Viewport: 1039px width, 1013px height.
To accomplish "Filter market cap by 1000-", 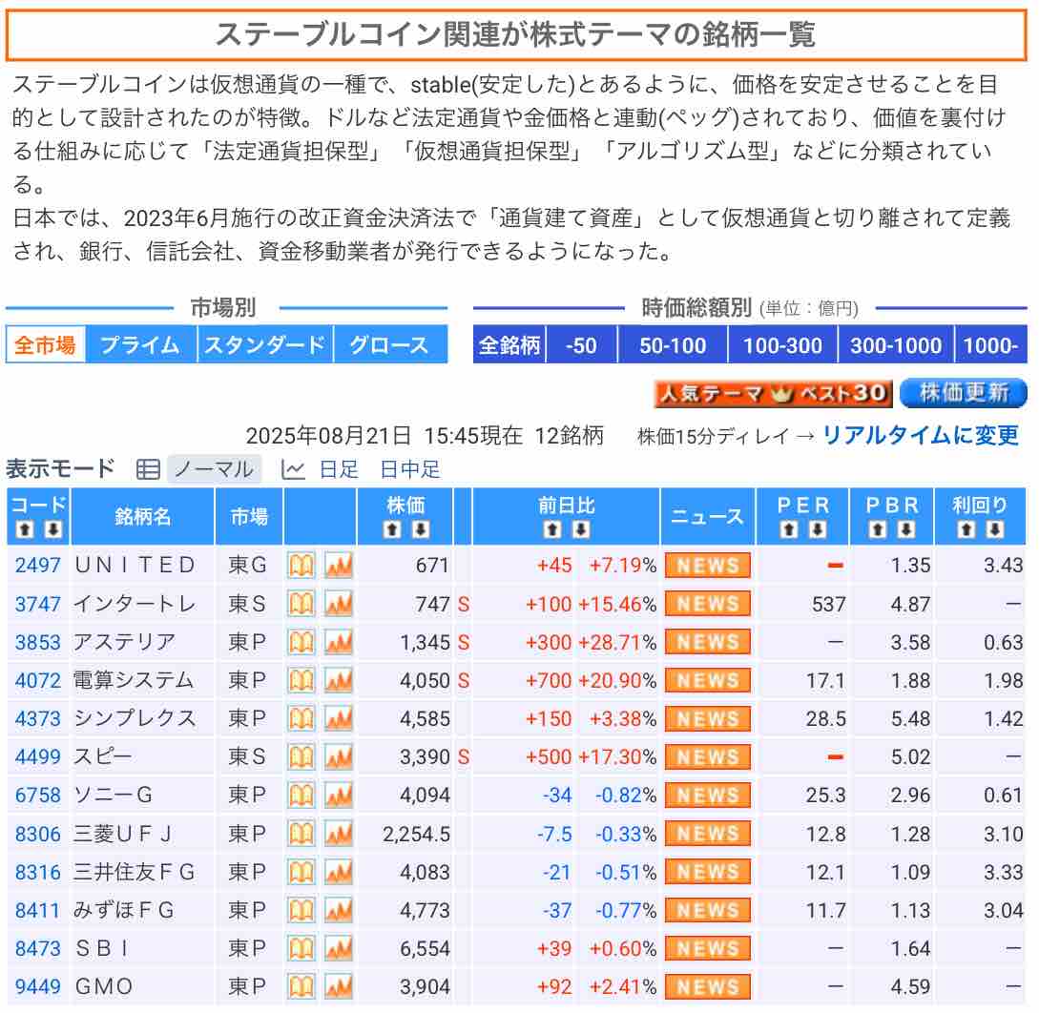I will click(x=991, y=345).
